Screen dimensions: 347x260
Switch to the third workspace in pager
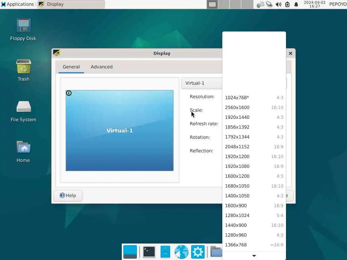click(235, 4)
